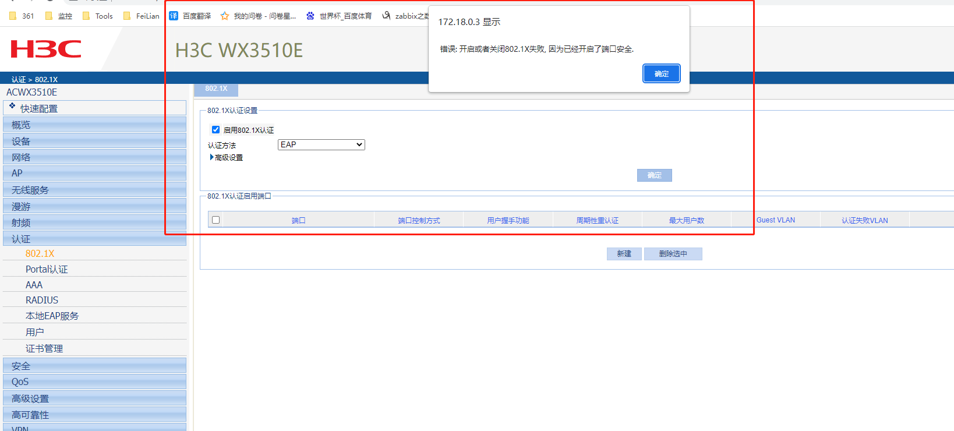Screen dimensions: 954x431
Task: Expand the 设备 sidebar section
Action: click(x=94, y=140)
